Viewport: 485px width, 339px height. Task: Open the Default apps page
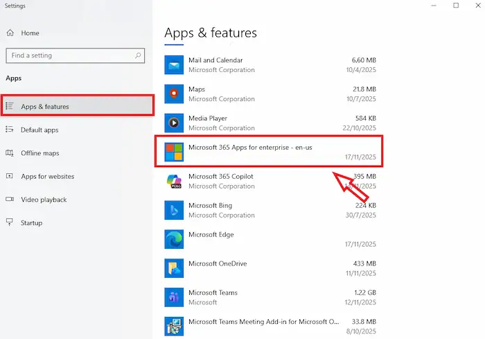pos(39,130)
